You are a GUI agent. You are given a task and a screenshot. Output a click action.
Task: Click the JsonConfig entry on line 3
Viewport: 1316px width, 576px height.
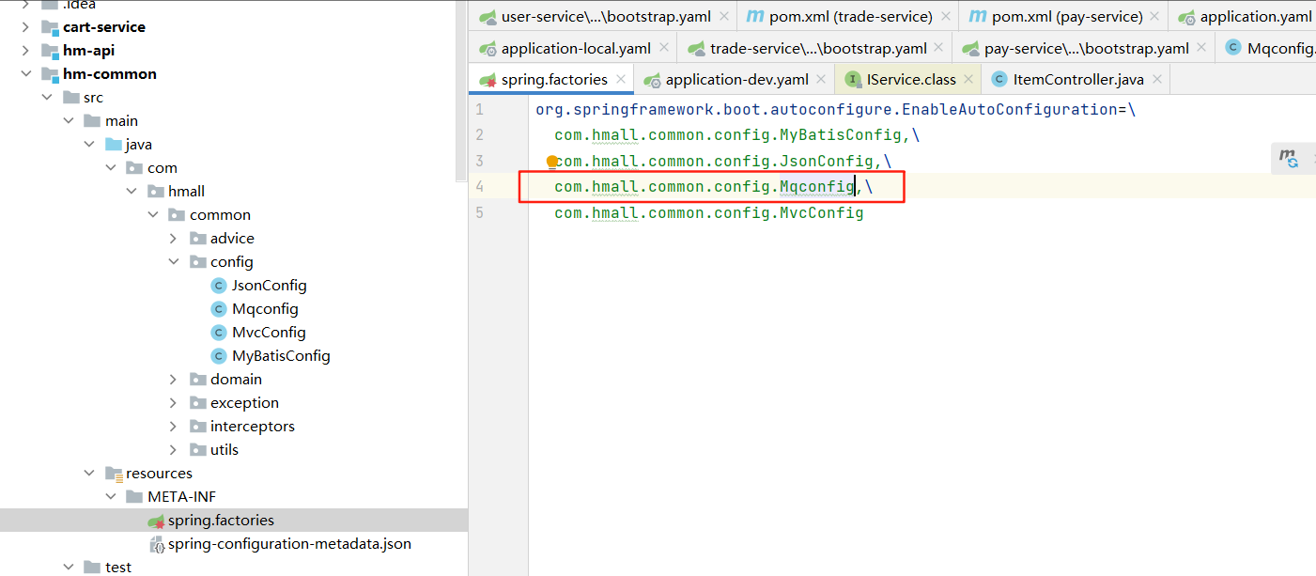[x=827, y=162]
